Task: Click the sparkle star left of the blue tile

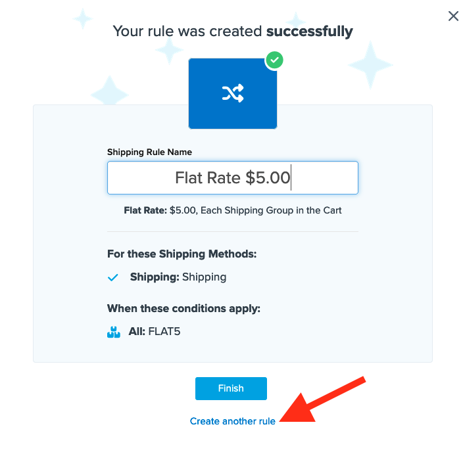Action: [109, 92]
